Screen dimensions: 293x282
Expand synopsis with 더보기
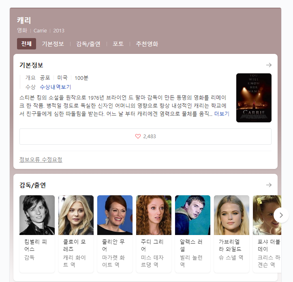222,113
